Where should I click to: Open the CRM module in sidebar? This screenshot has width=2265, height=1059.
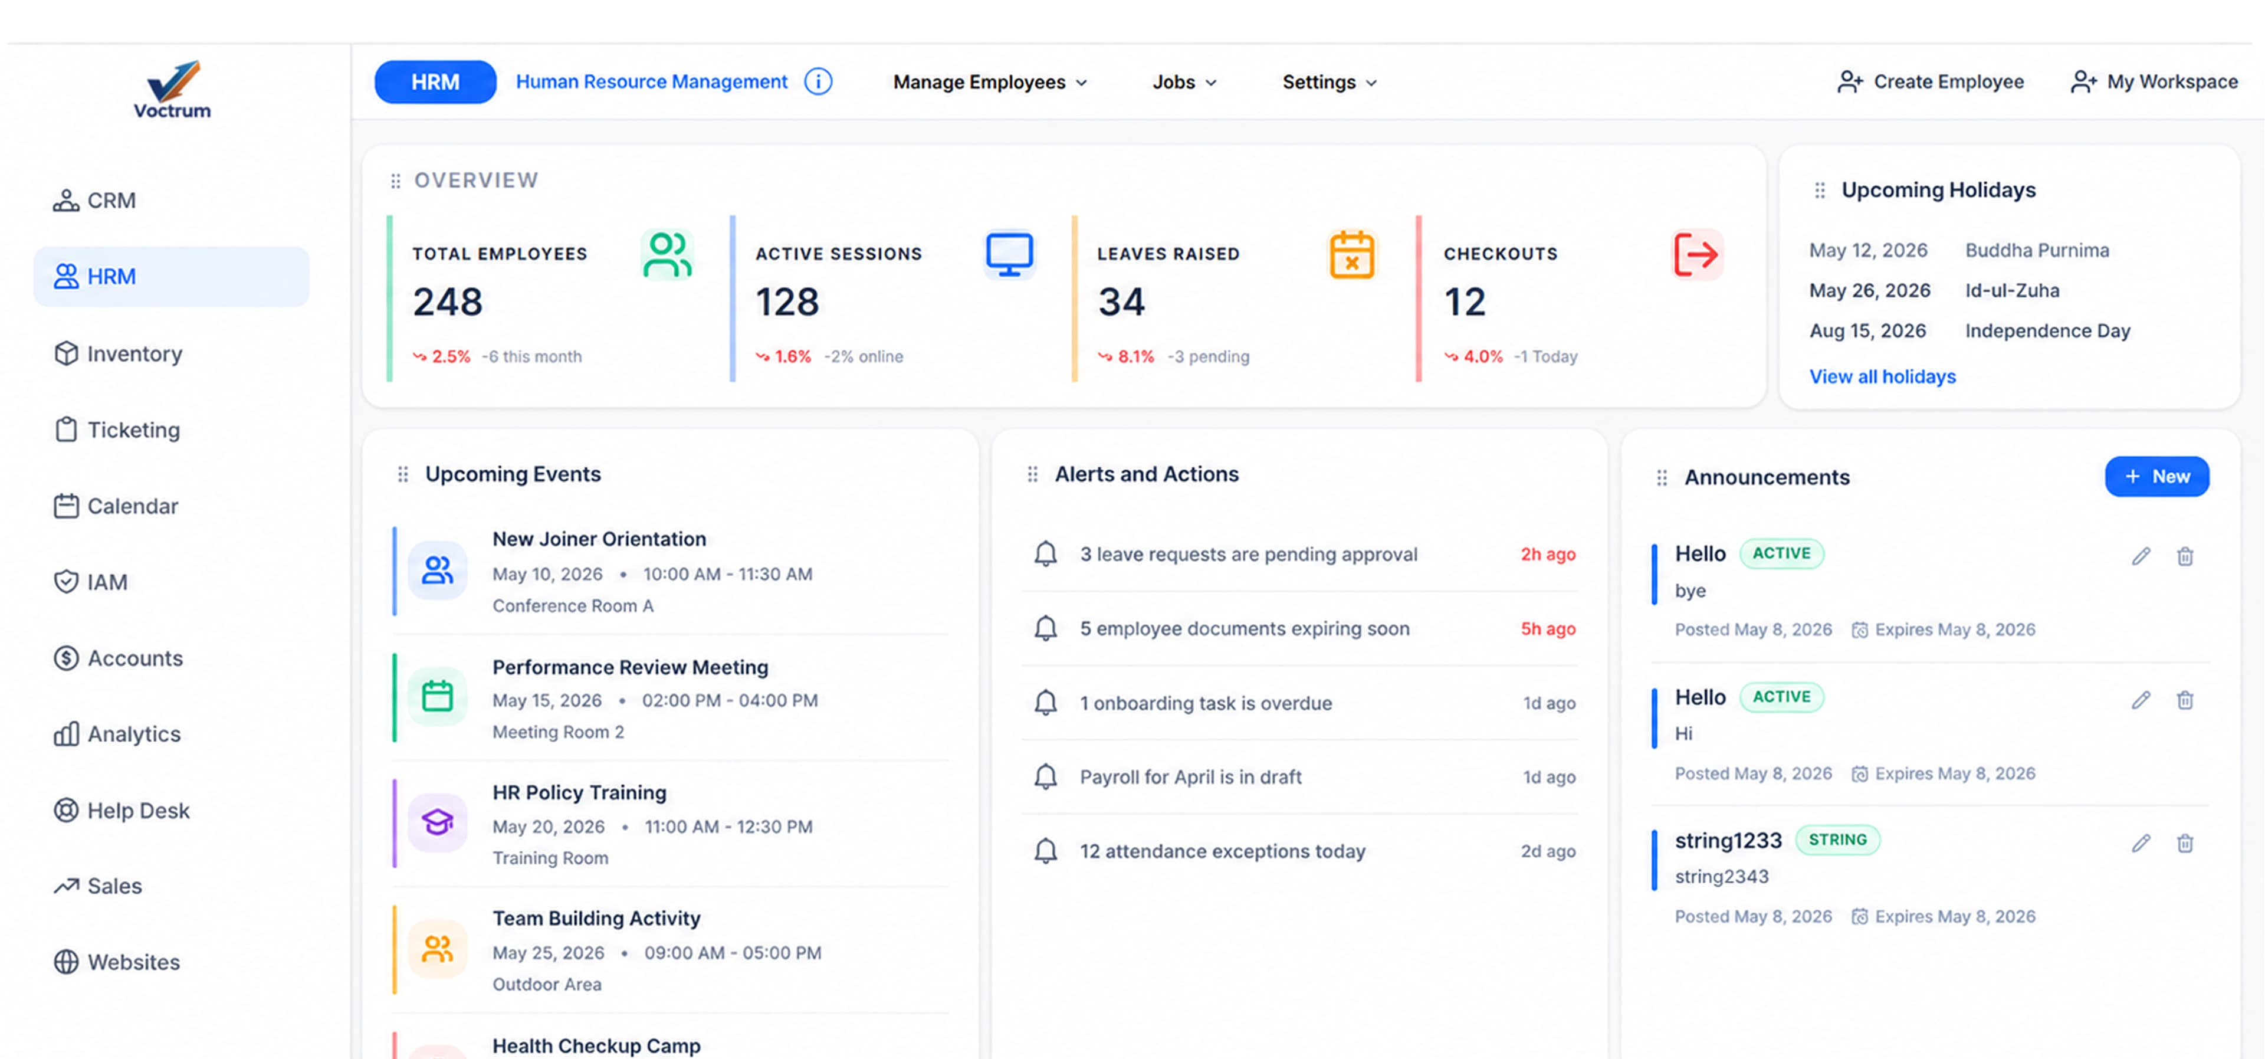(94, 201)
